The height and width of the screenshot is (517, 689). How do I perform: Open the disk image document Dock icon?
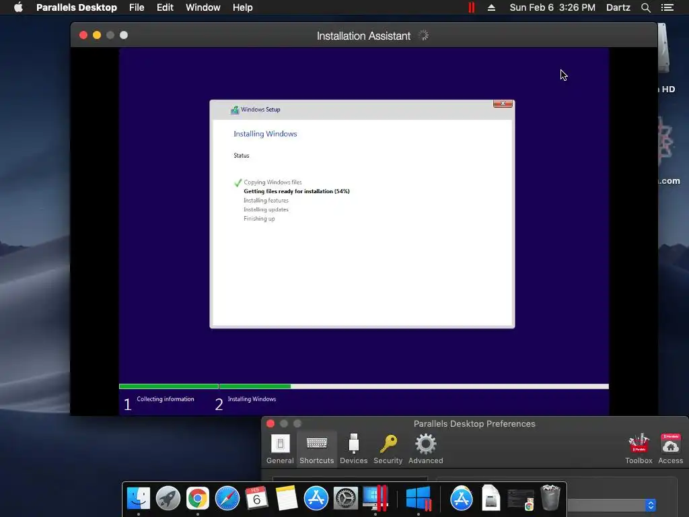(491, 498)
